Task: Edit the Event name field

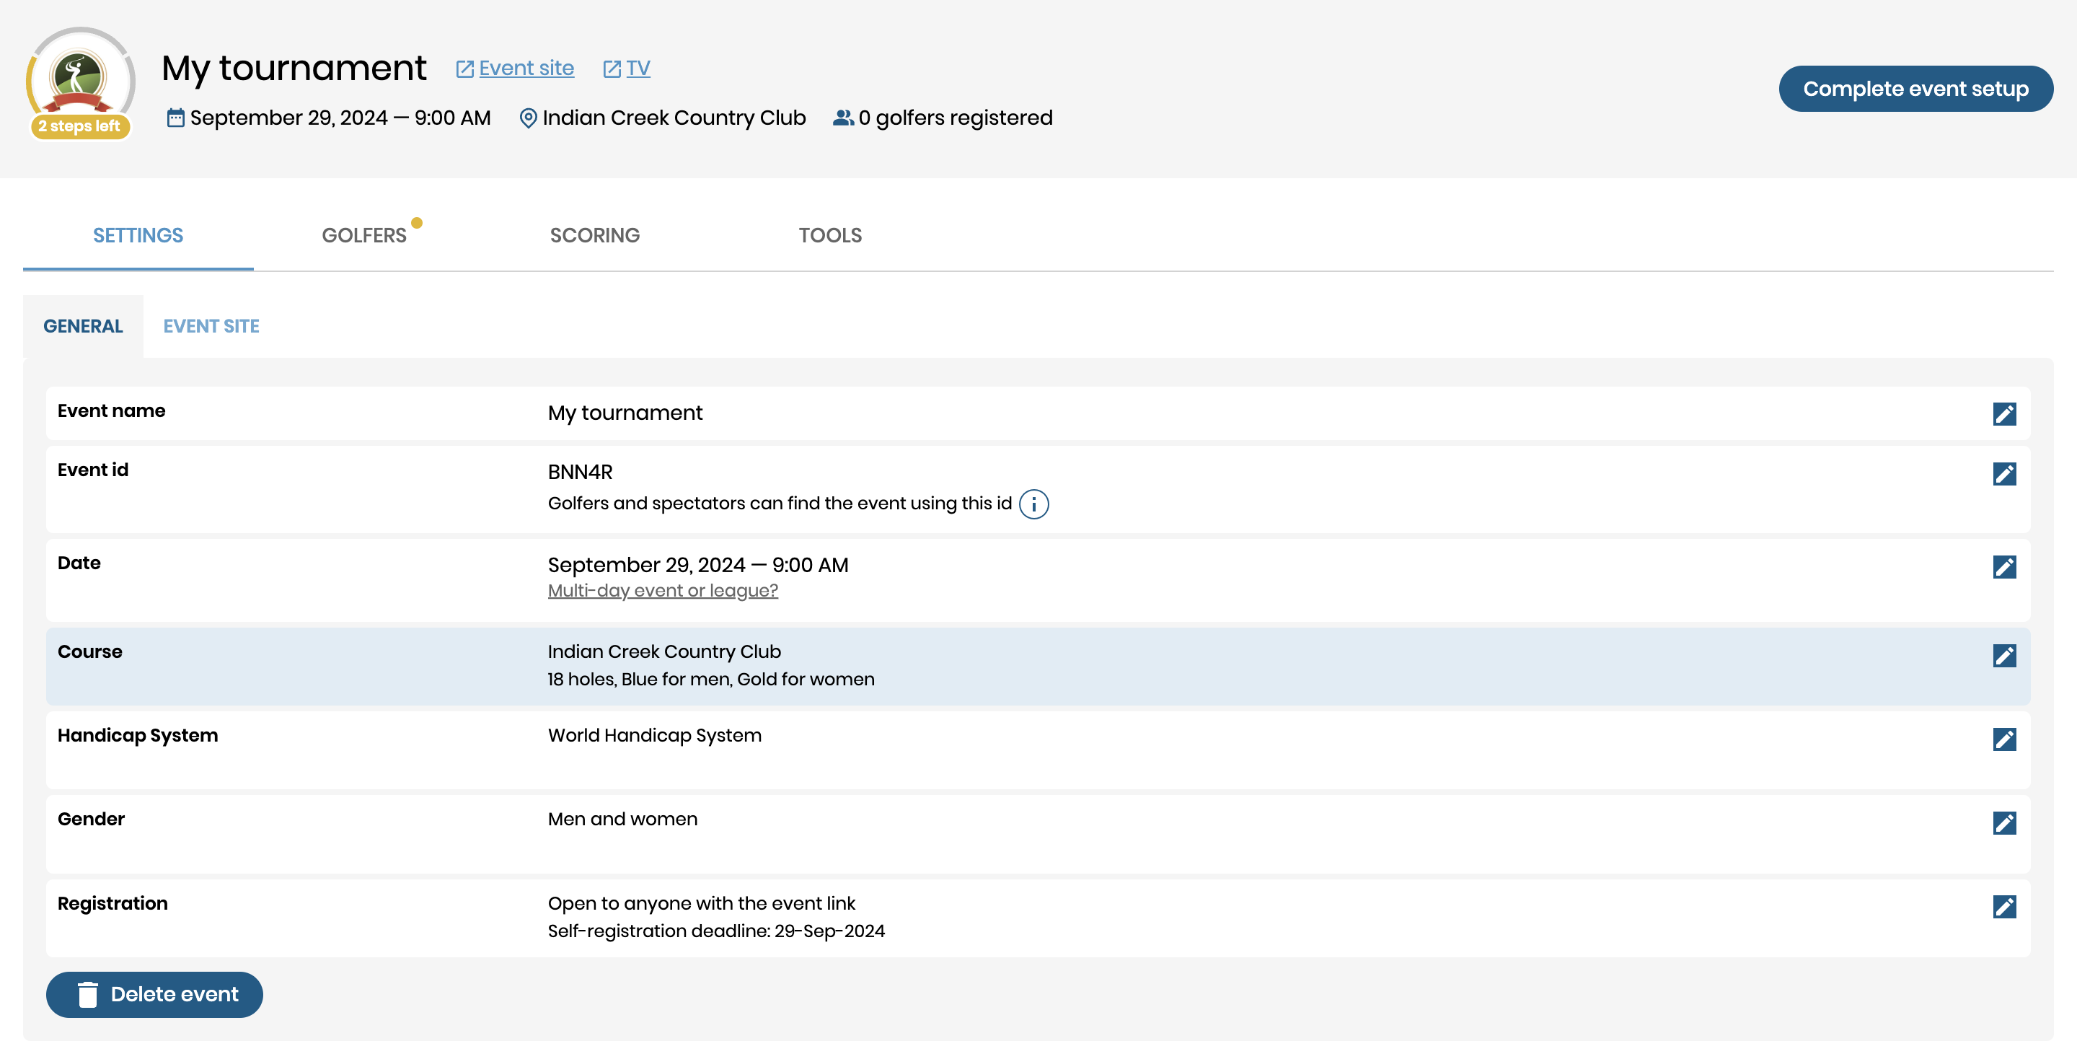Action: (2003, 413)
